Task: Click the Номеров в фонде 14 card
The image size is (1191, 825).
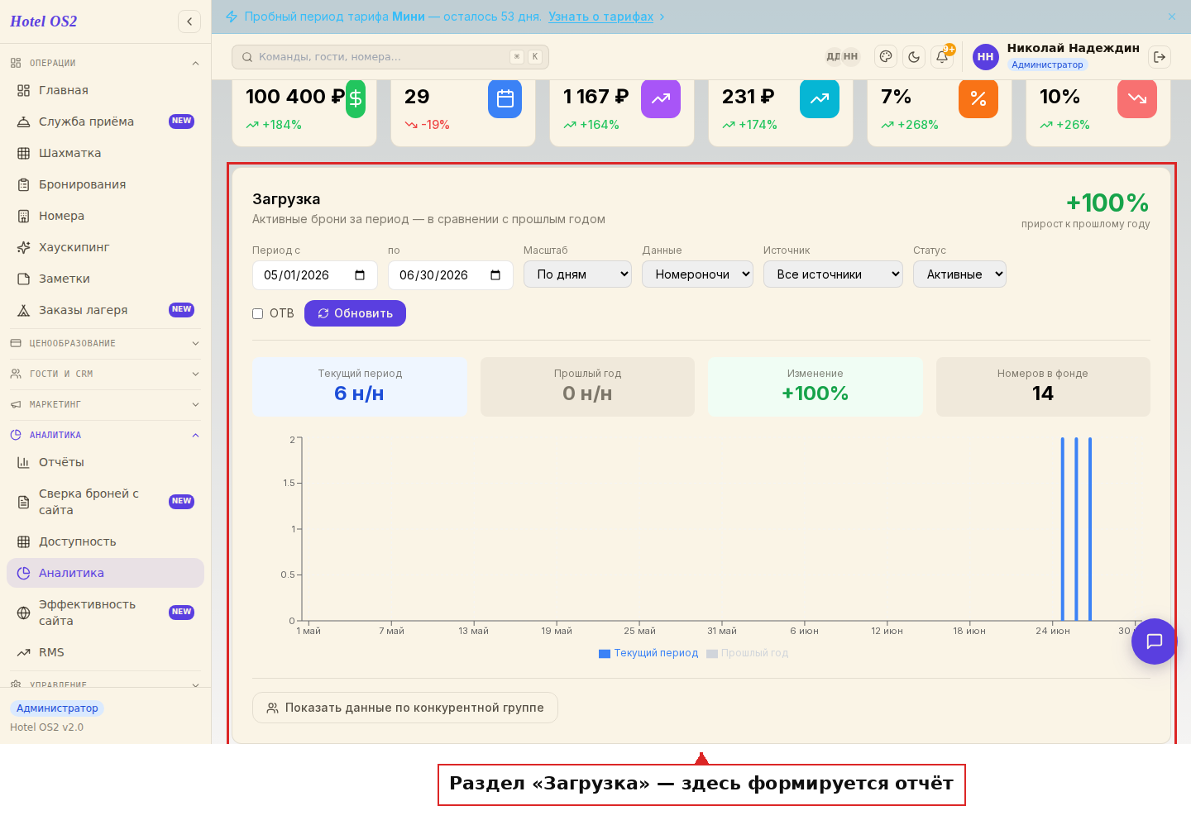Action: click(x=1043, y=387)
